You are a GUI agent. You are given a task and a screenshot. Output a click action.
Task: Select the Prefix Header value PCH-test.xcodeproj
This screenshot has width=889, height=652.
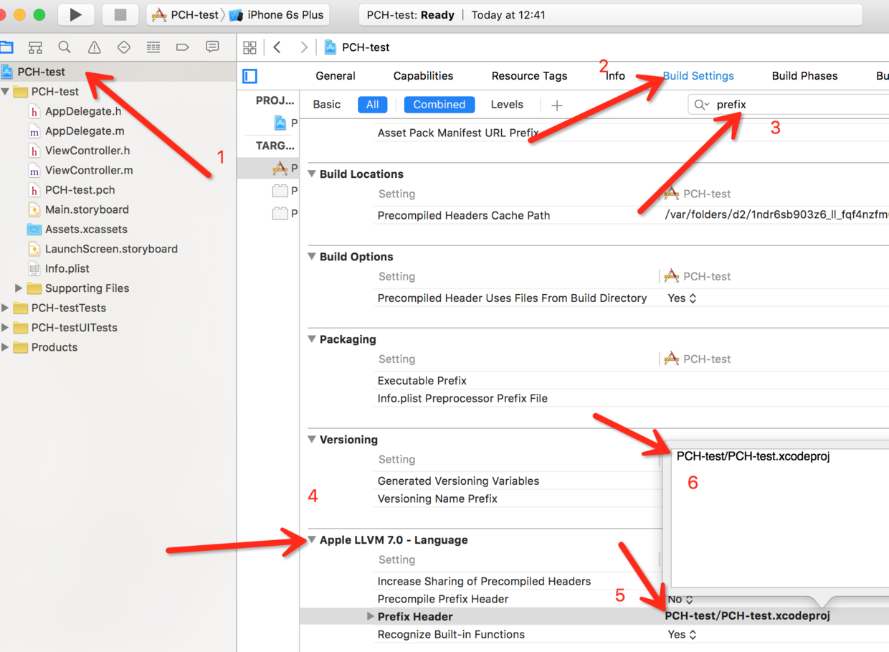click(x=747, y=616)
